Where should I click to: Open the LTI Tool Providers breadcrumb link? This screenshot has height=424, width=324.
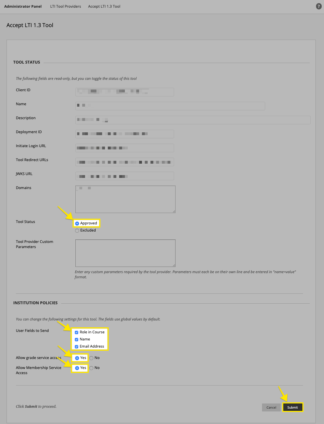click(65, 6)
